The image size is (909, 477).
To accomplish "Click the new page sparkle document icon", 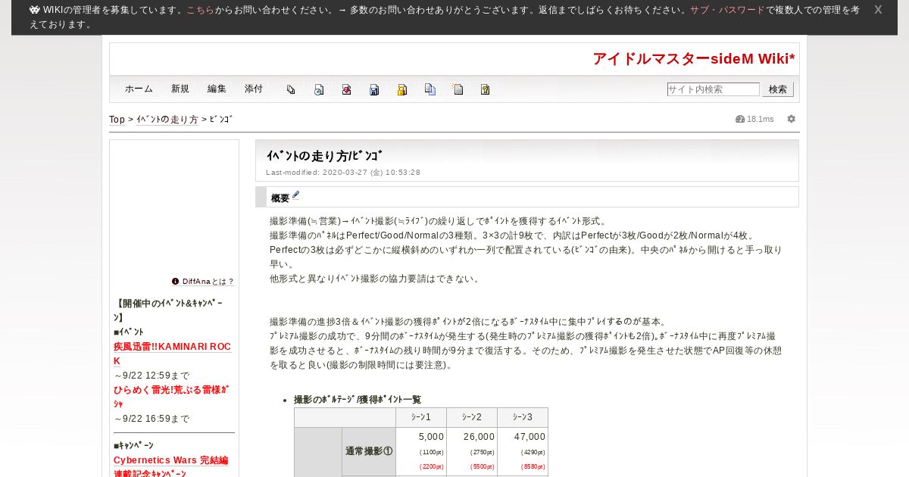I will tap(458, 89).
